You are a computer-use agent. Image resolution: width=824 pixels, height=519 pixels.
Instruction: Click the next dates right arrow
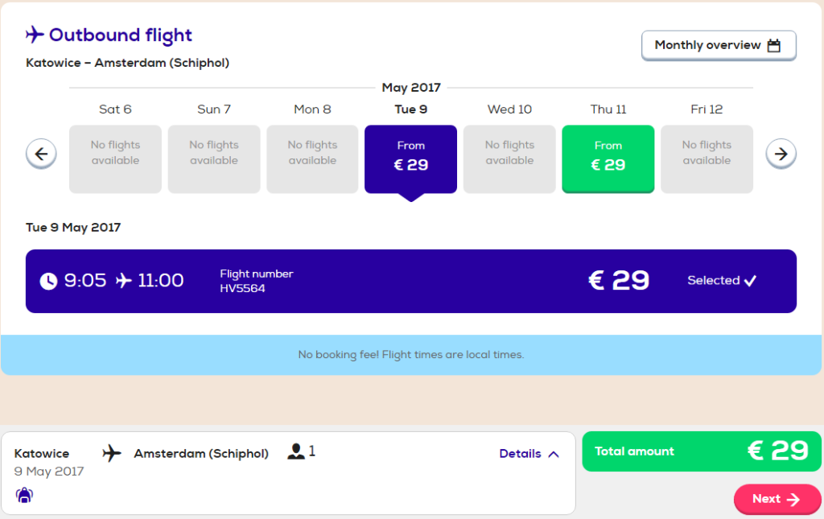point(781,154)
